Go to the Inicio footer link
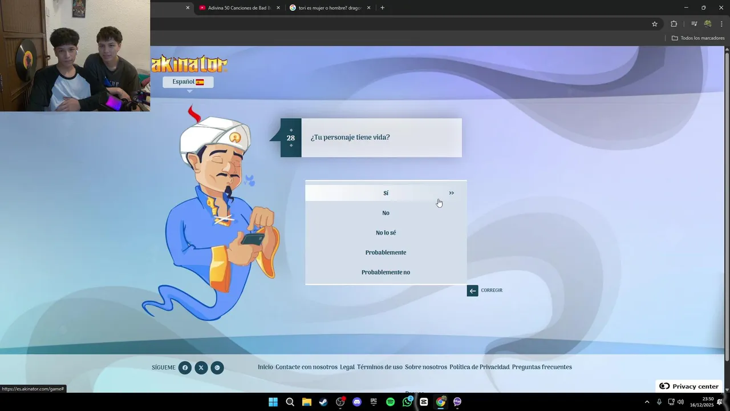This screenshot has height=411, width=730. coord(265,367)
